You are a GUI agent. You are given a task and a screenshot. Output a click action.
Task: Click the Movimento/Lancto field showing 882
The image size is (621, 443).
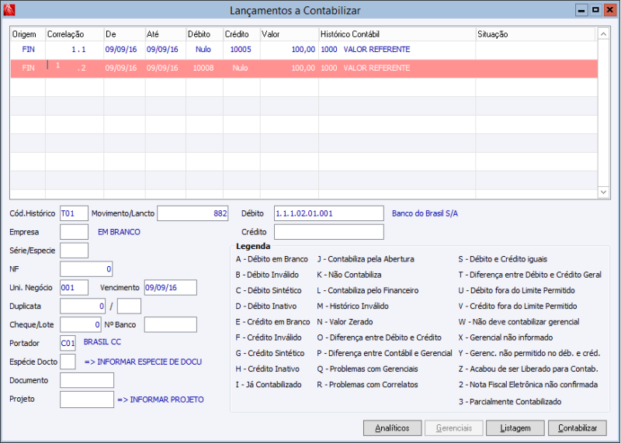click(193, 213)
